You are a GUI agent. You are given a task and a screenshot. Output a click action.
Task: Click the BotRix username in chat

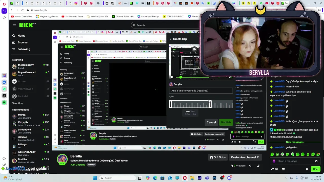tap(281, 130)
